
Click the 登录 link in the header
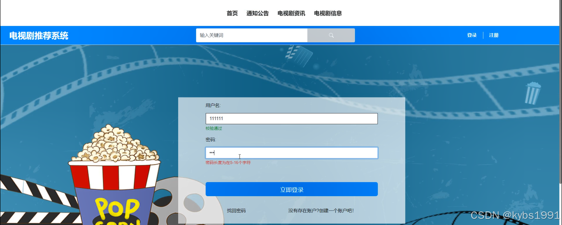point(472,35)
